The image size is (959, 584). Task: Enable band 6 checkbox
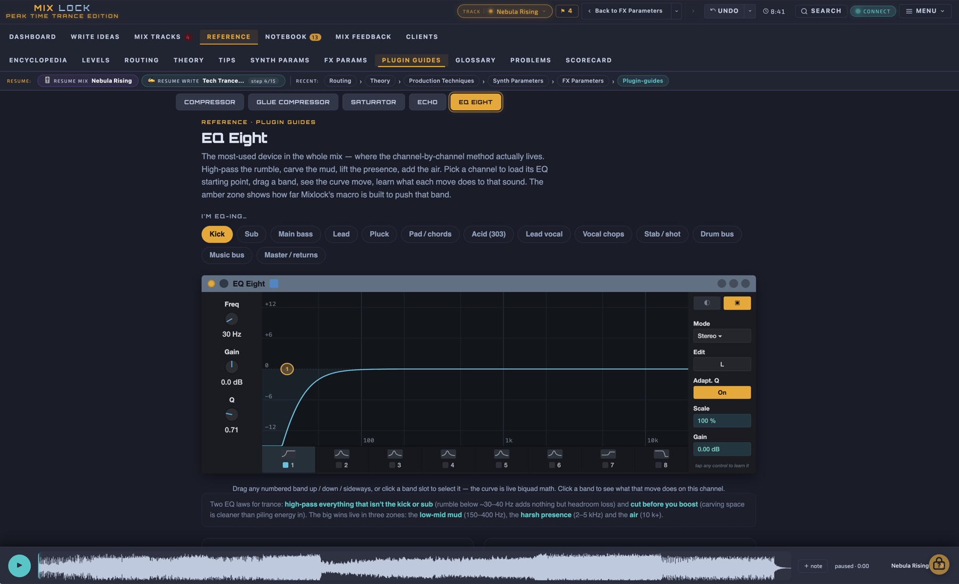[x=552, y=465]
